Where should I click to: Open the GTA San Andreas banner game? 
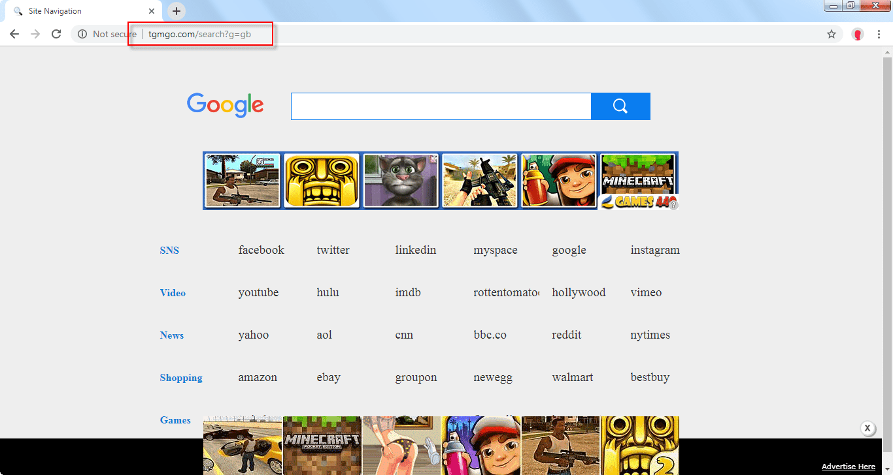[x=243, y=181]
